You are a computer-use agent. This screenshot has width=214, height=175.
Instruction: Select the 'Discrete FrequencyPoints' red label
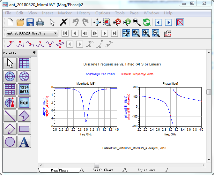point(137,74)
